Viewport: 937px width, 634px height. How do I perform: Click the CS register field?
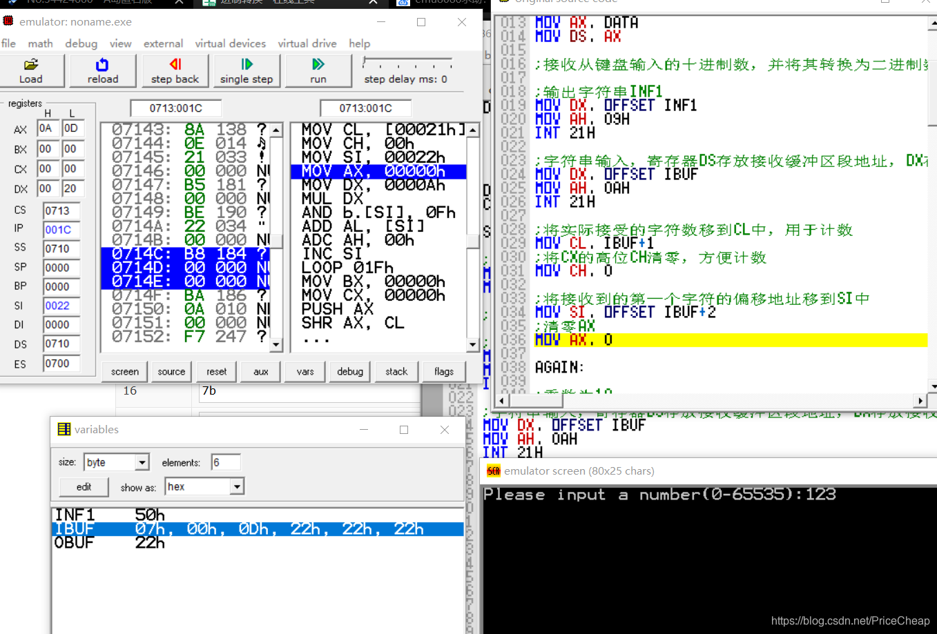tap(61, 210)
